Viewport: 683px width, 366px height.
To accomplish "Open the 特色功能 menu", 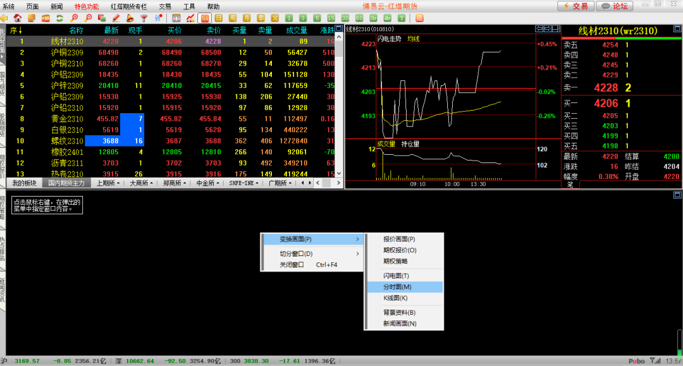I will (87, 6).
